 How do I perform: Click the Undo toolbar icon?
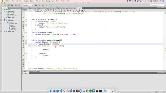pyautogui.click(x=16, y=5)
